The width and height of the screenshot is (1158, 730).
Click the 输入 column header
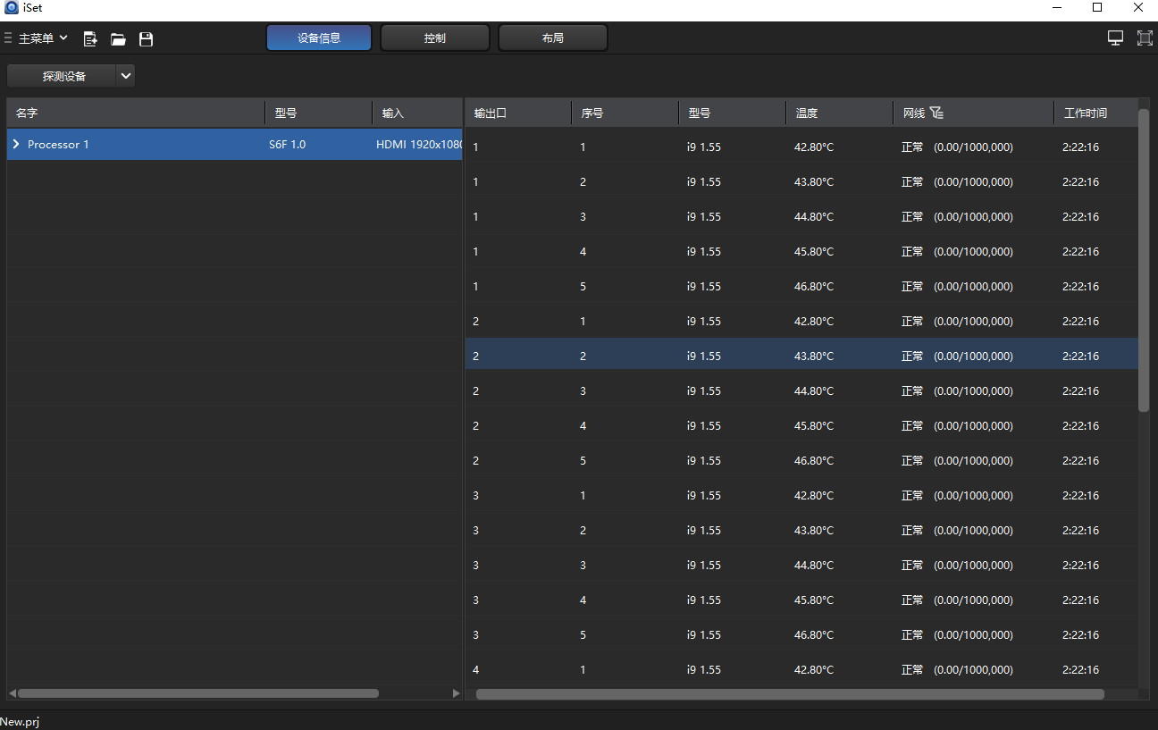click(417, 113)
